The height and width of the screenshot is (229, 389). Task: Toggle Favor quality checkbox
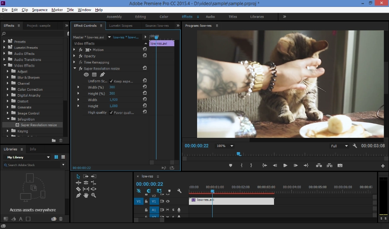coord(111,112)
